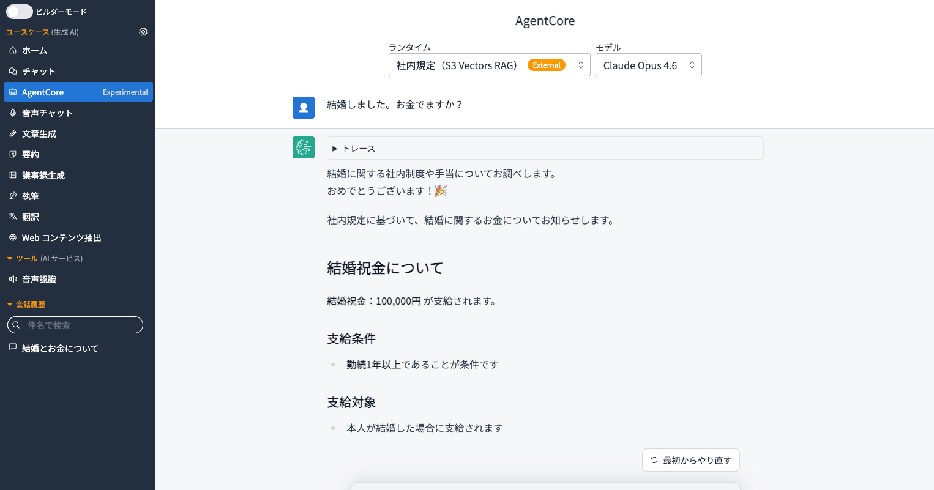Click the pencil icon beside 文章生成
This screenshot has width=934, height=490.
pyautogui.click(x=13, y=133)
